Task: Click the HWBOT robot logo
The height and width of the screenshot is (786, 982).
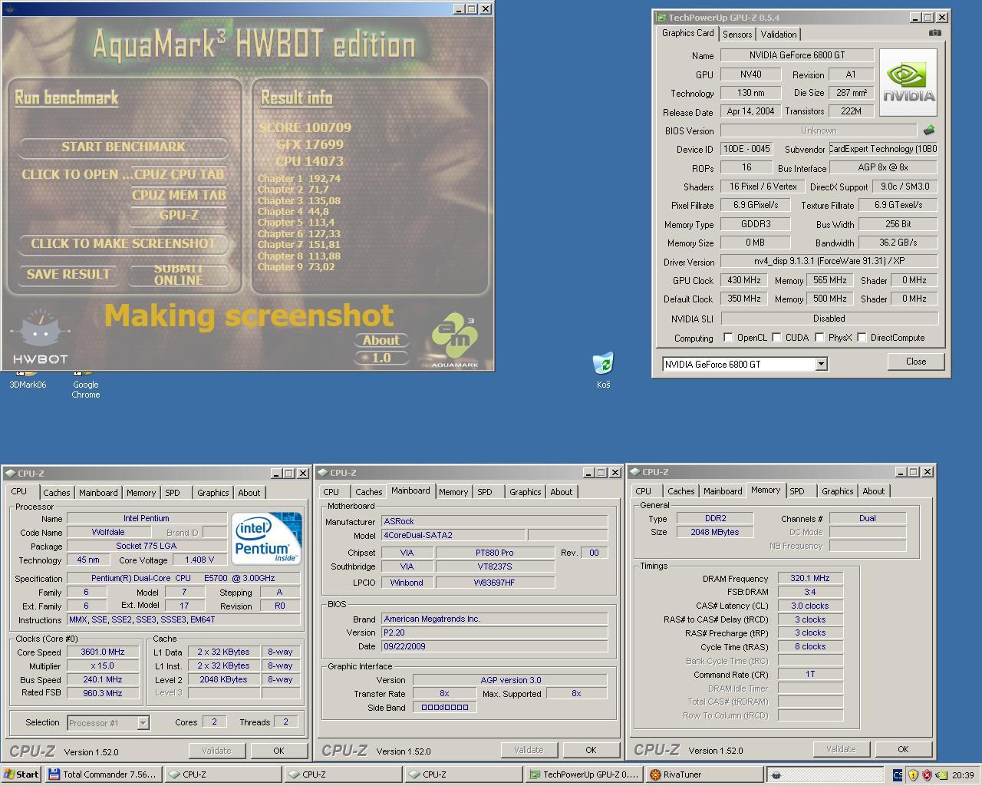Action: click(40, 336)
